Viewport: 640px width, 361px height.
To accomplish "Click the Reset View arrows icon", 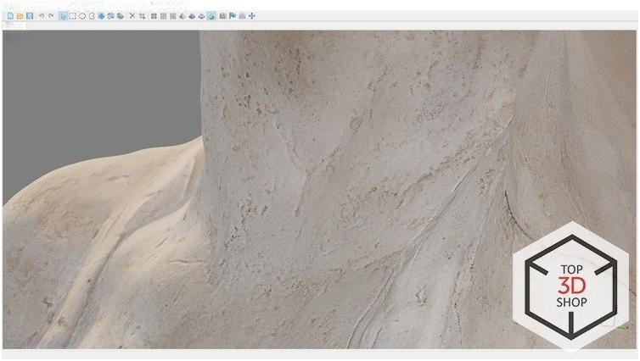I will click(x=252, y=16).
